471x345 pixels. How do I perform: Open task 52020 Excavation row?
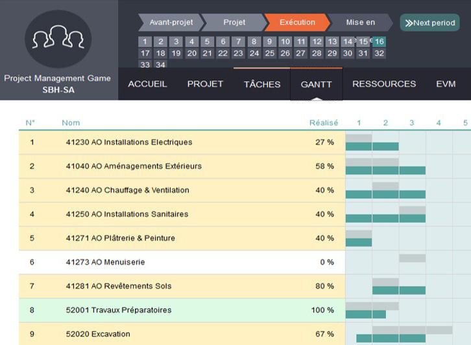(98, 334)
